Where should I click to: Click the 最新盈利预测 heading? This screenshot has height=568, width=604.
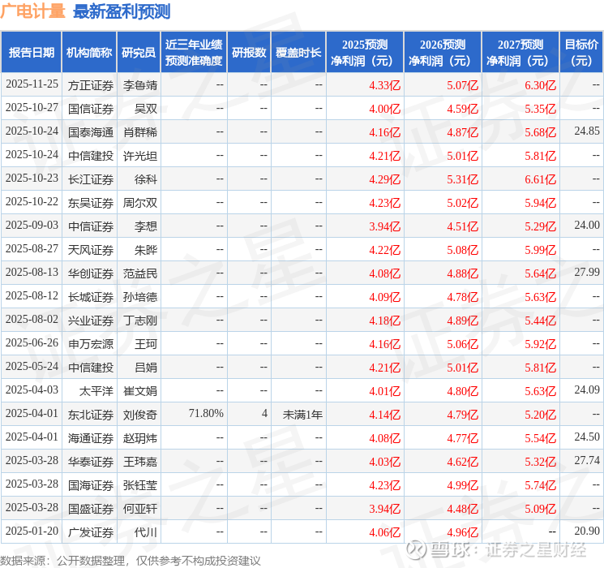click(122, 11)
